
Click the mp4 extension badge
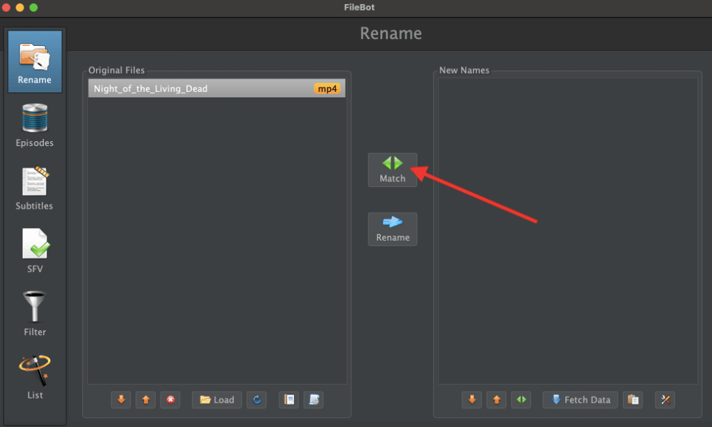pyautogui.click(x=327, y=88)
